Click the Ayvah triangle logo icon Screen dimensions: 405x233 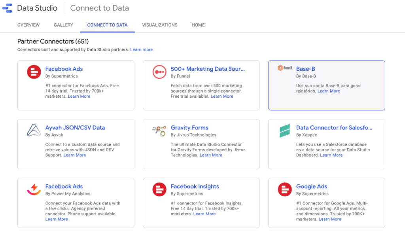pos(34,130)
